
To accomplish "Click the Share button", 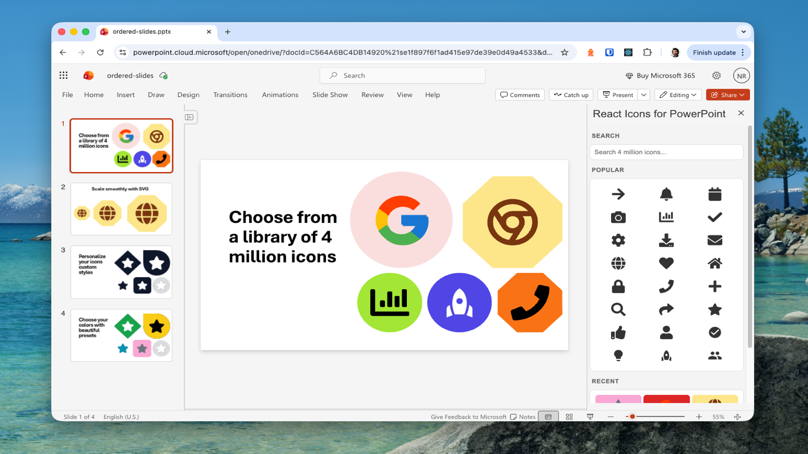I will click(x=728, y=95).
